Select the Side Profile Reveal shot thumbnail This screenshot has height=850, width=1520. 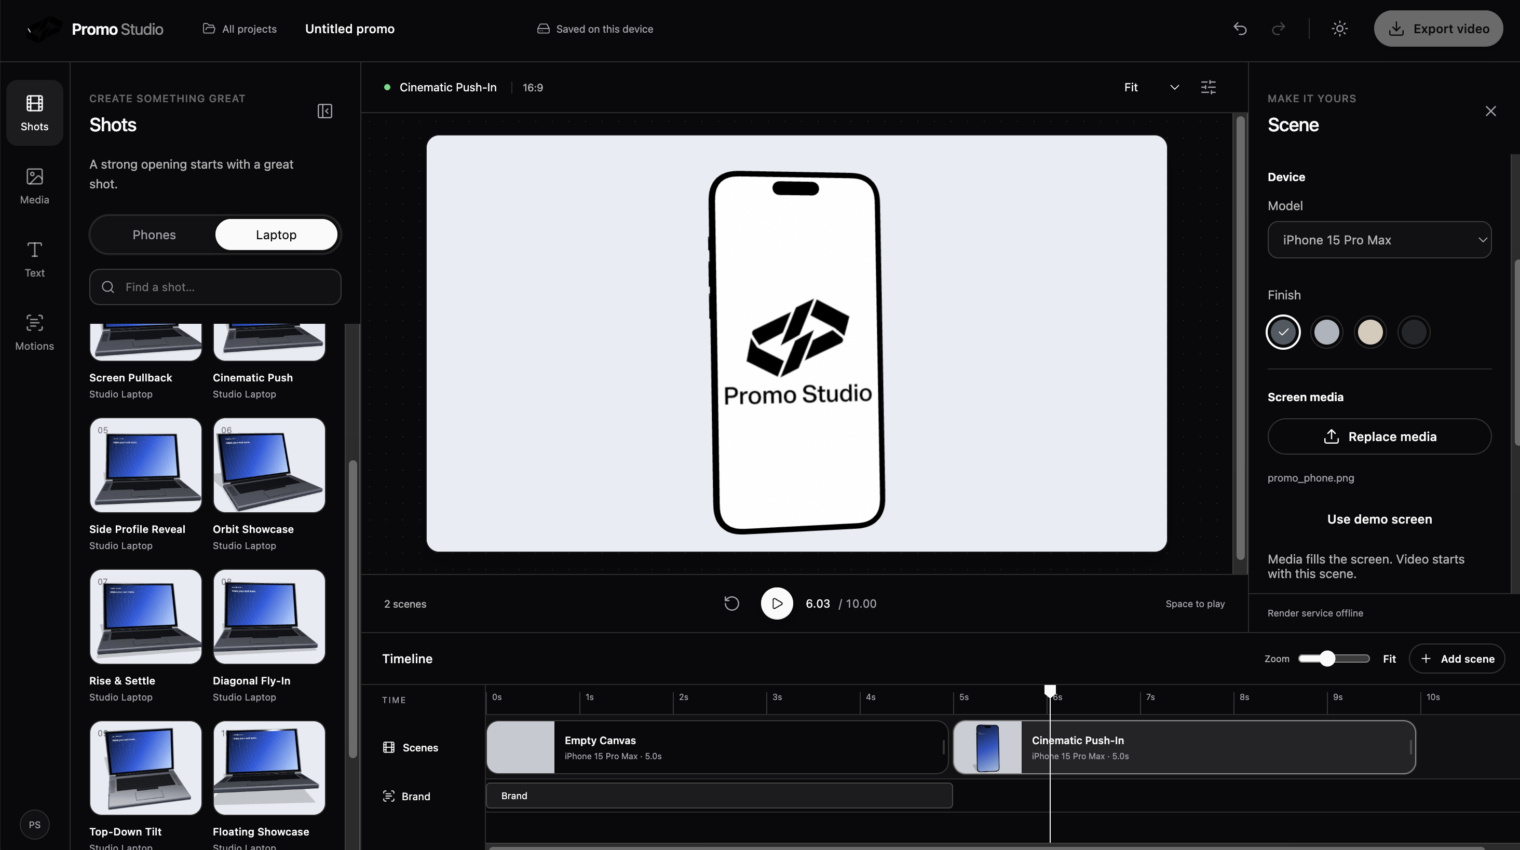(145, 465)
